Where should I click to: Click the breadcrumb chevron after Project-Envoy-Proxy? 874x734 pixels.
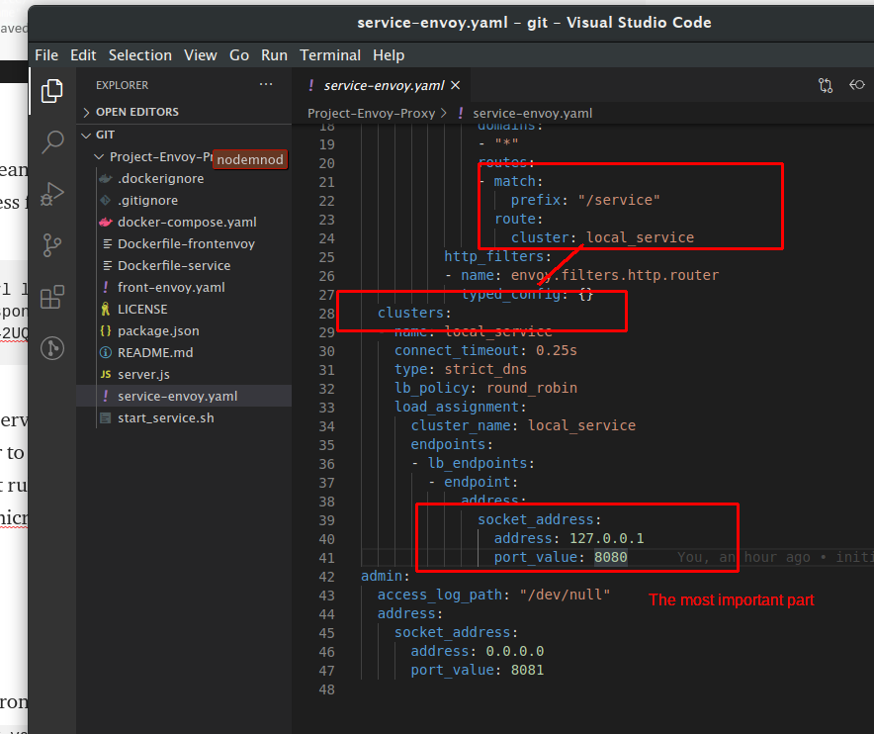[444, 113]
